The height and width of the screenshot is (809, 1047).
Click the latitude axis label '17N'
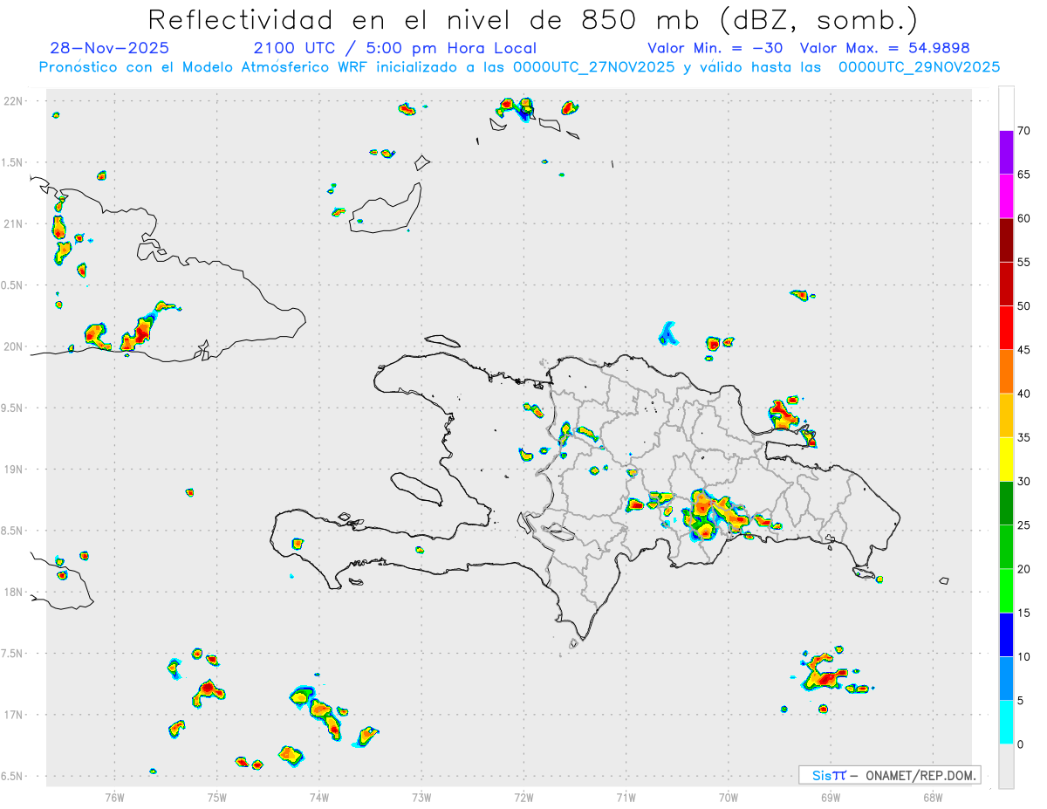pos(13,715)
